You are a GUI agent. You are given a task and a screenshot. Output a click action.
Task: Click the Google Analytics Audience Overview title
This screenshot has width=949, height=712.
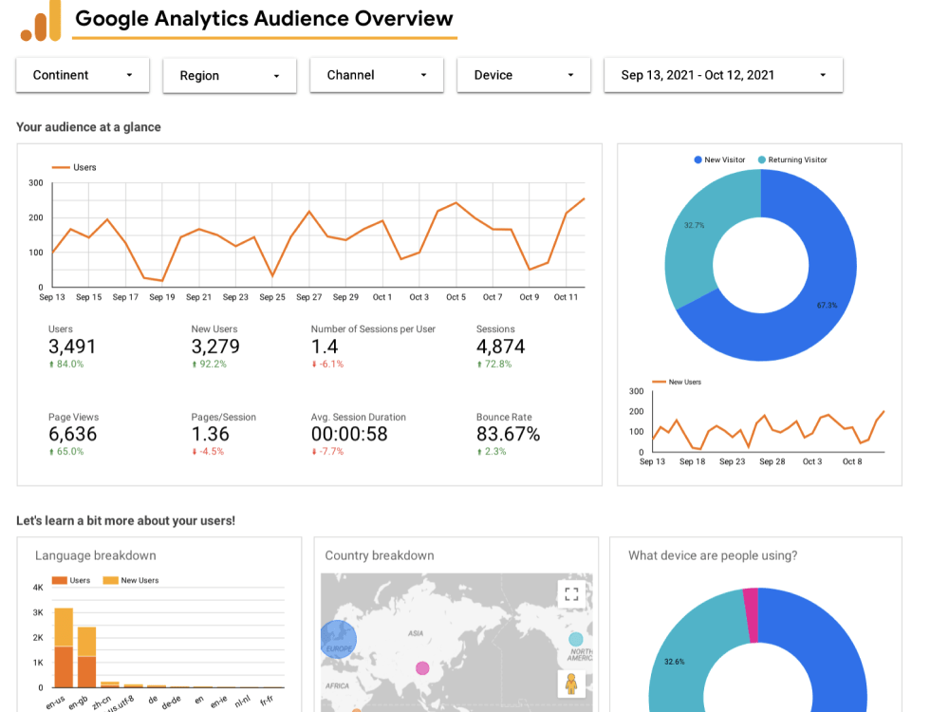pos(264,19)
